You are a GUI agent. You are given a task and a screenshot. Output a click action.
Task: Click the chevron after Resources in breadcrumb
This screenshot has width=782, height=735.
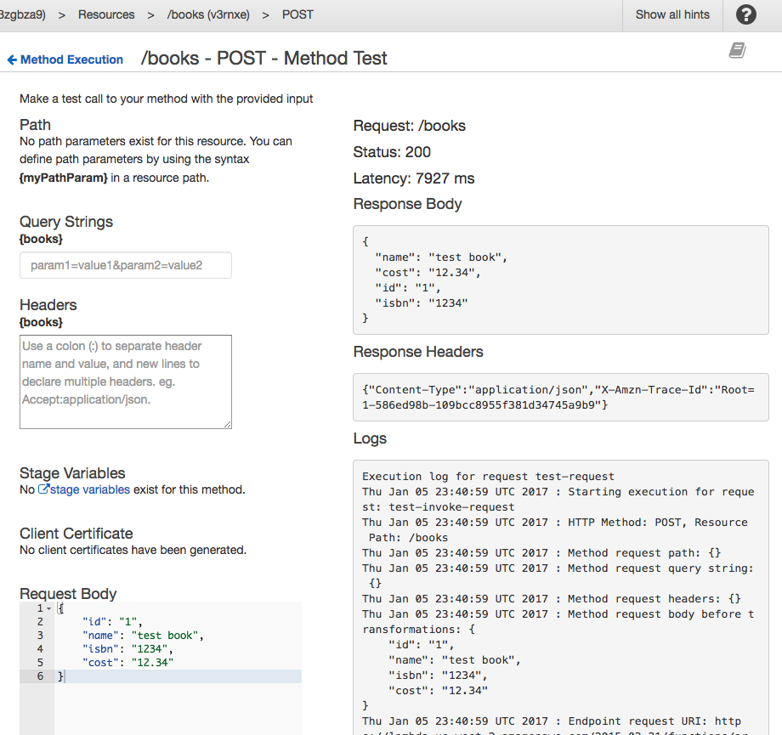pyautogui.click(x=150, y=14)
